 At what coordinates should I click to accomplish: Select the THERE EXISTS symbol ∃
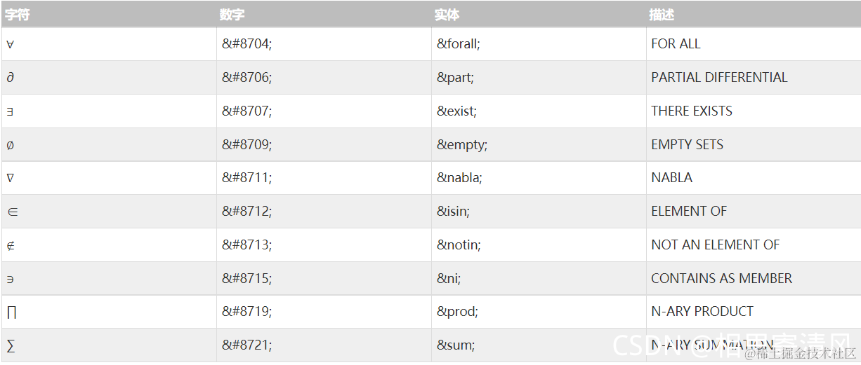pos(10,111)
